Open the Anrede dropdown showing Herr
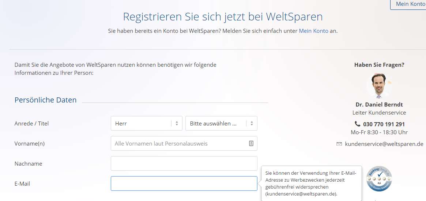Screen dimensions: 426x201 (146, 124)
